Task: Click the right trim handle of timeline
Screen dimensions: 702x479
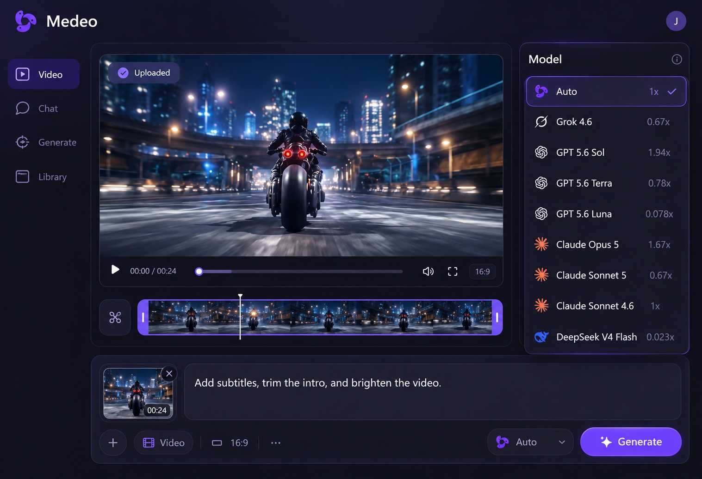Action: [497, 317]
